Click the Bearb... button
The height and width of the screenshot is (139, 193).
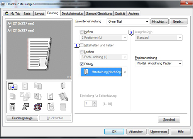tap(179, 22)
